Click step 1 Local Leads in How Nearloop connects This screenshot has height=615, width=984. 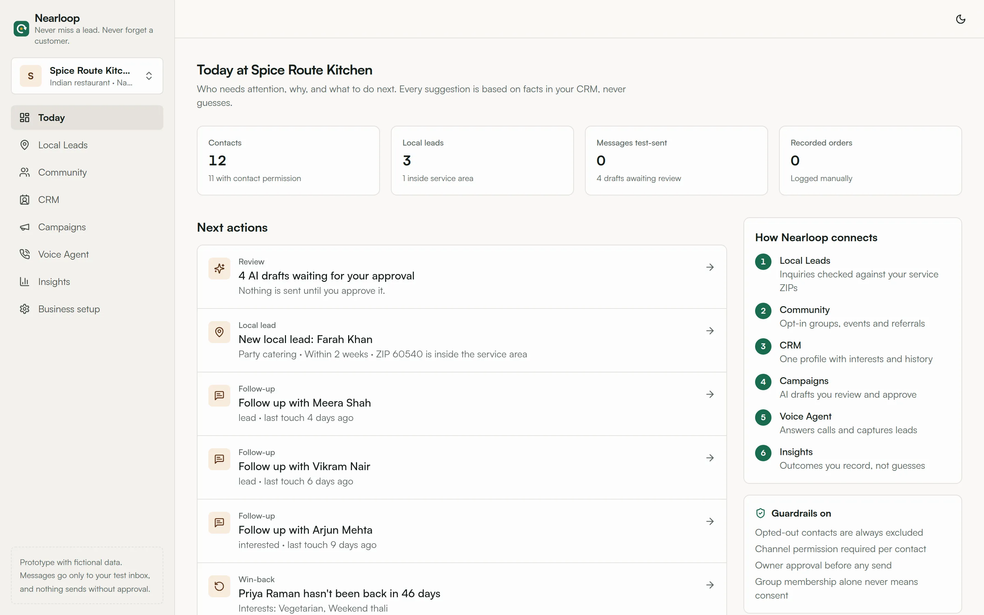click(x=853, y=274)
